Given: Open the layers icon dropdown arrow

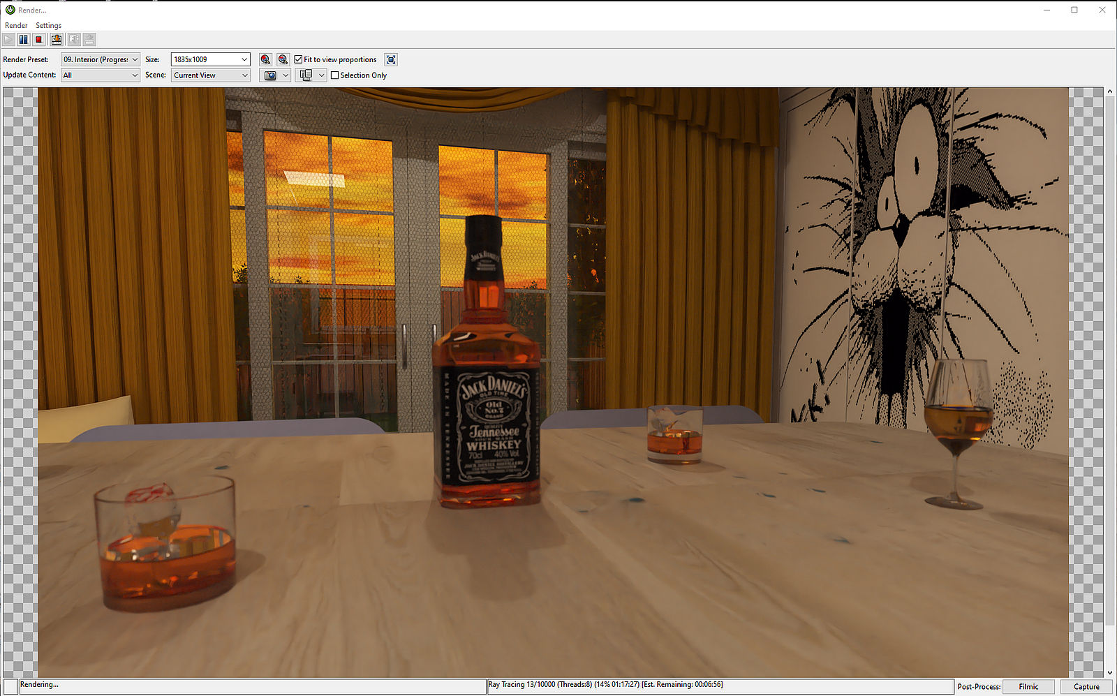Looking at the screenshot, I should point(322,75).
